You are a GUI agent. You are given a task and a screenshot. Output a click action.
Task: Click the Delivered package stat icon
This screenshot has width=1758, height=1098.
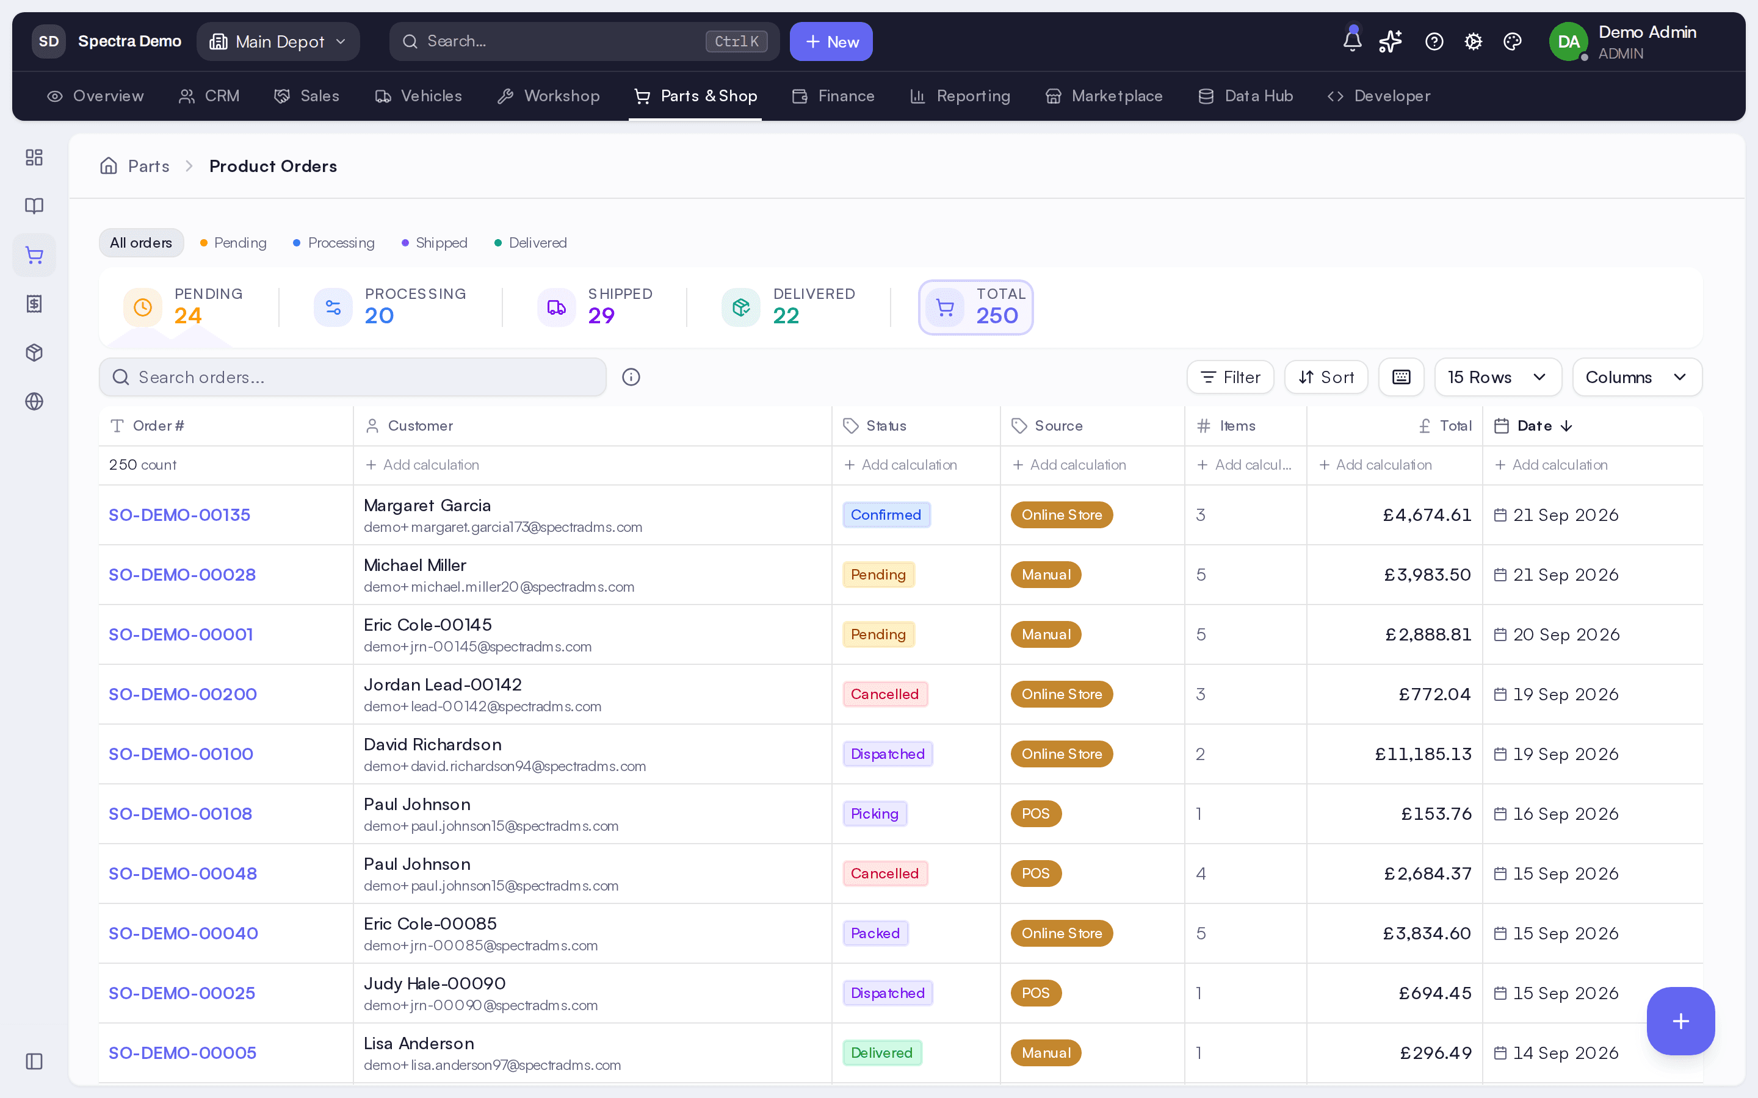(741, 307)
